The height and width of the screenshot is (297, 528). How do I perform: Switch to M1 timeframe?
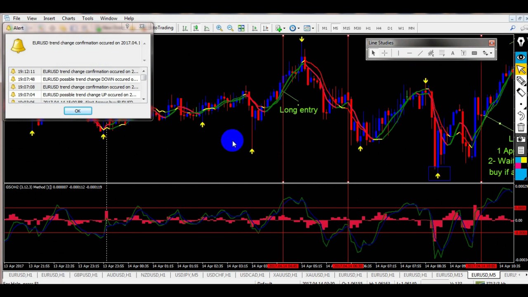point(325,28)
